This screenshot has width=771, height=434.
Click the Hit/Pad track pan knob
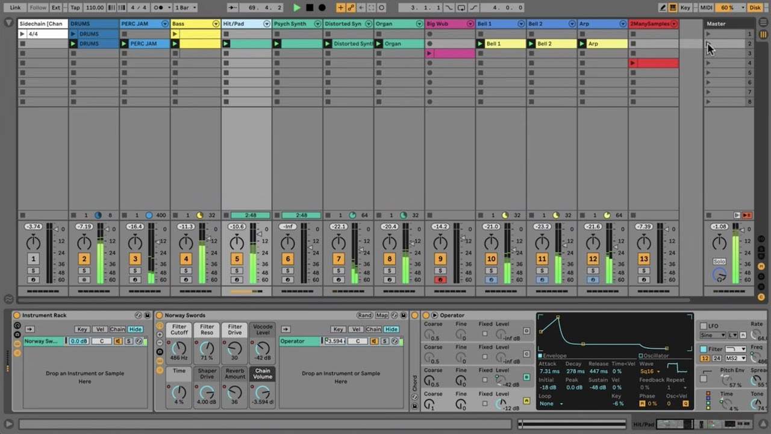point(237,242)
